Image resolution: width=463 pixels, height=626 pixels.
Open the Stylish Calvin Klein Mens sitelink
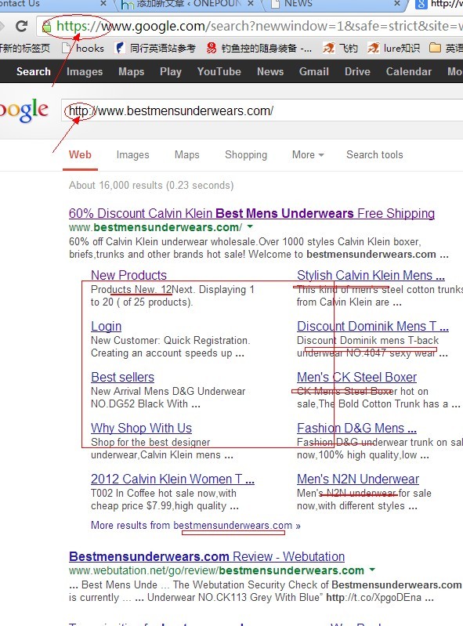pyautogui.click(x=371, y=275)
